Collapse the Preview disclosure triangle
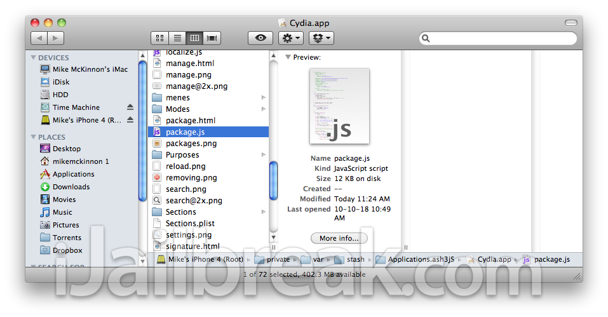The height and width of the screenshot is (317, 608). coord(288,57)
